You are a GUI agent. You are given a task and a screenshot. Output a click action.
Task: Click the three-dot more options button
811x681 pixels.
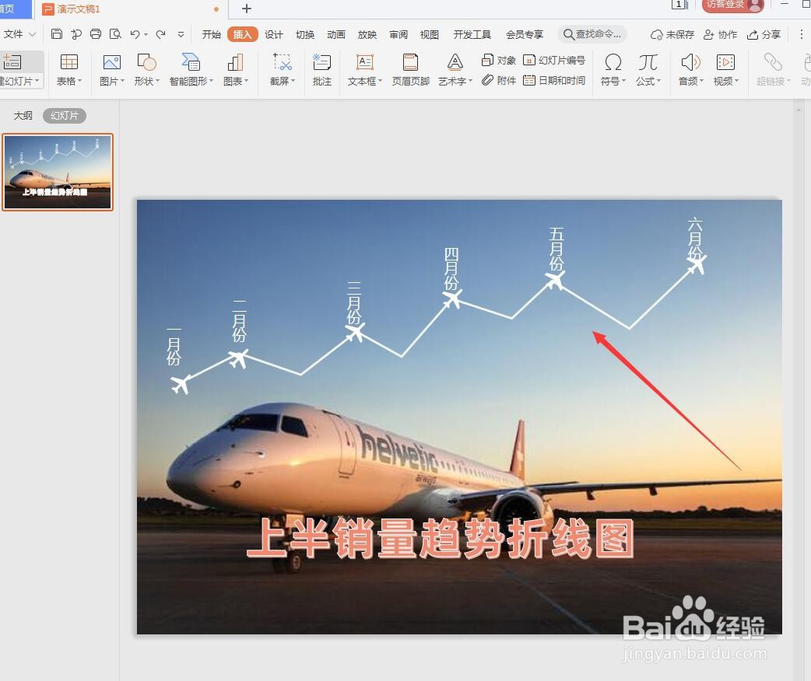coord(801,35)
